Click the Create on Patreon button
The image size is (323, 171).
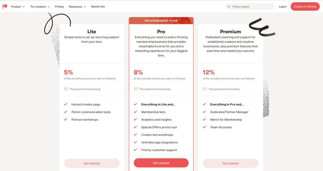pos(305,7)
